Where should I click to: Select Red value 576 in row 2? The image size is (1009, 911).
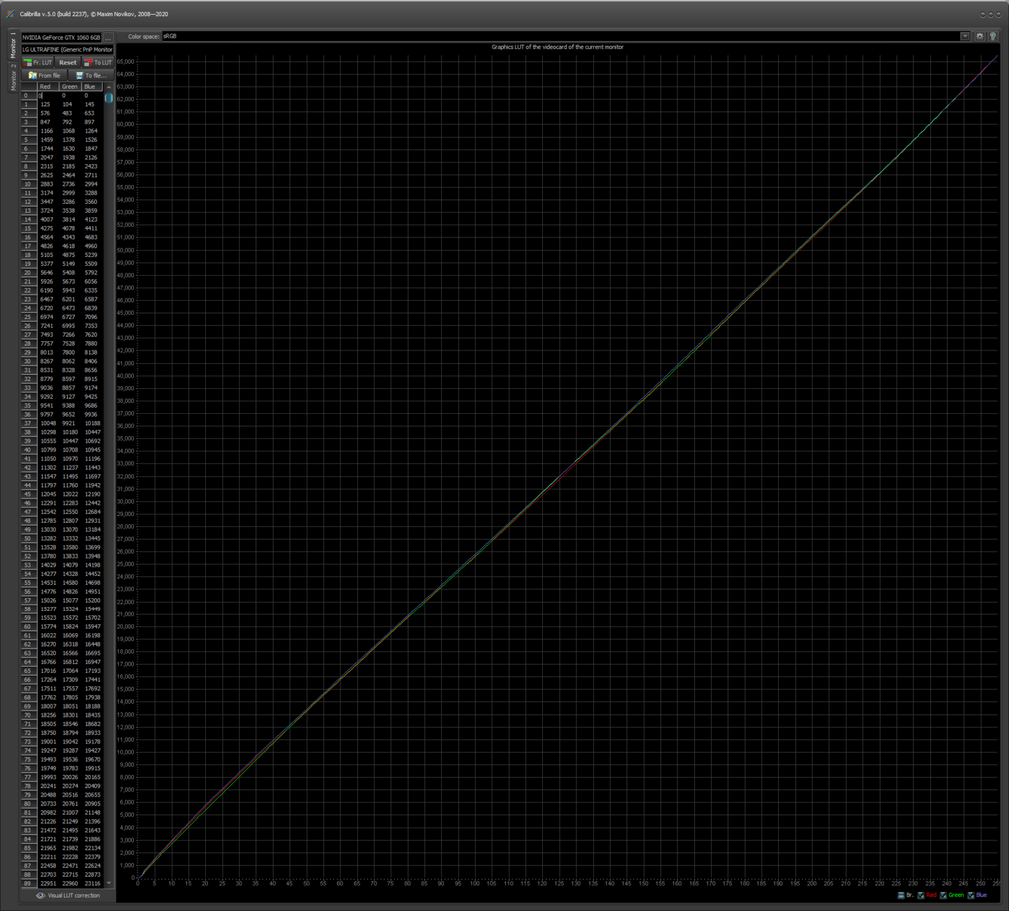tap(48, 113)
